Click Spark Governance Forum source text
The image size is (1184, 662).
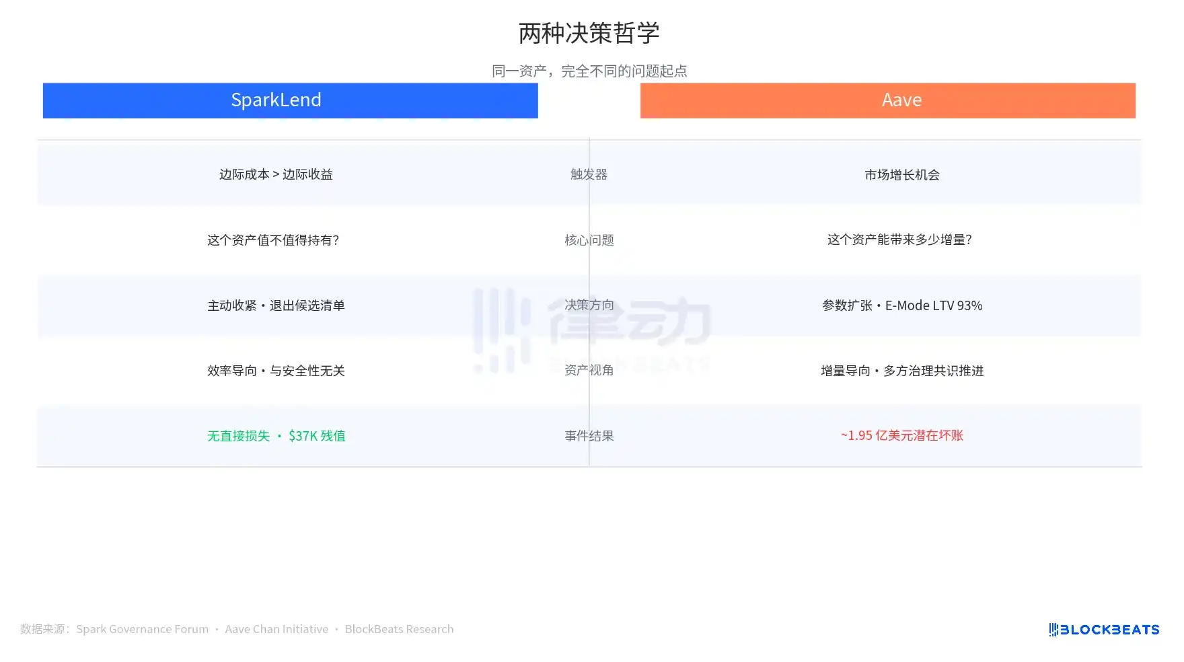click(142, 629)
